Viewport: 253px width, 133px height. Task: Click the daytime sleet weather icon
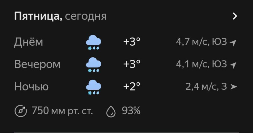[94, 42]
